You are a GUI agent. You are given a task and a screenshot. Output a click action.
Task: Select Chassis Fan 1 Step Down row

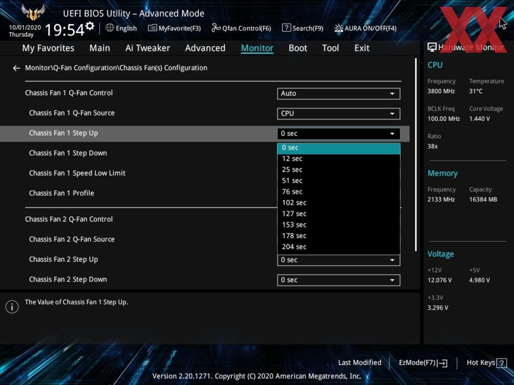click(x=68, y=153)
